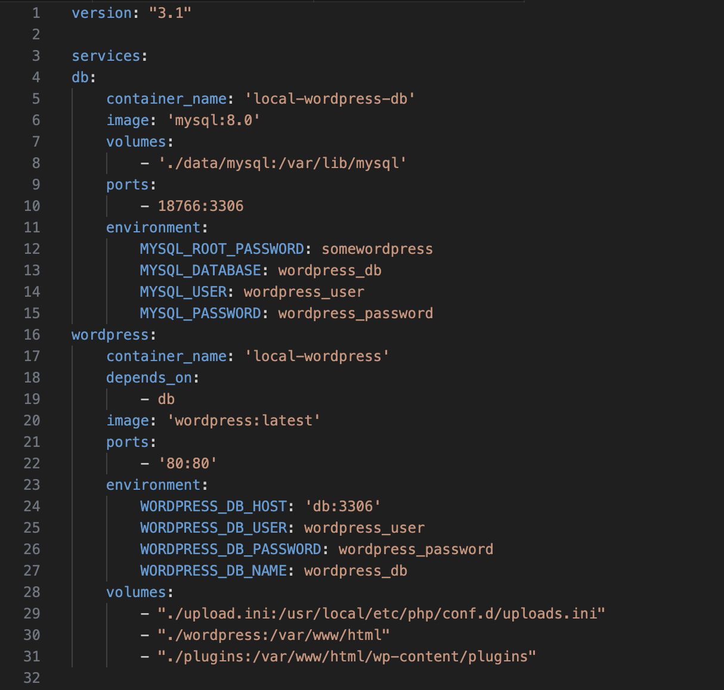Click the MYSQL_ROOT_PASSWORD key
Screen dimensions: 724x690
pos(222,249)
